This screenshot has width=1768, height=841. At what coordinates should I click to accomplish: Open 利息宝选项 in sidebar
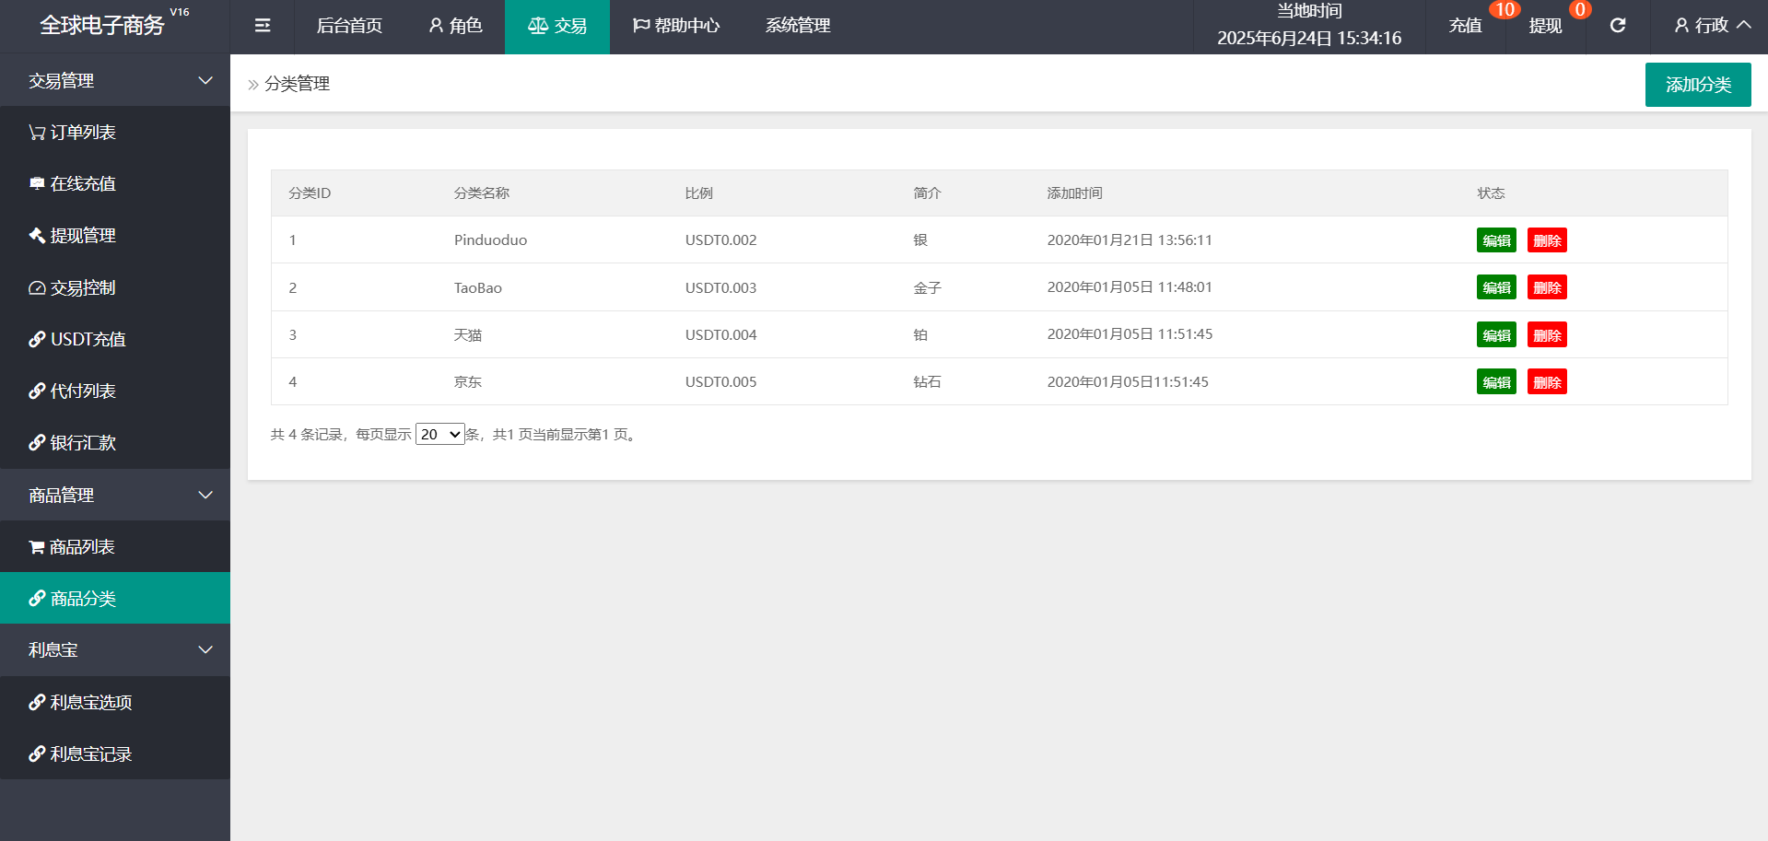[115, 702]
